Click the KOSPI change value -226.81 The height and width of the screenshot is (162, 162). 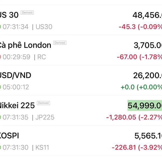click(123, 148)
